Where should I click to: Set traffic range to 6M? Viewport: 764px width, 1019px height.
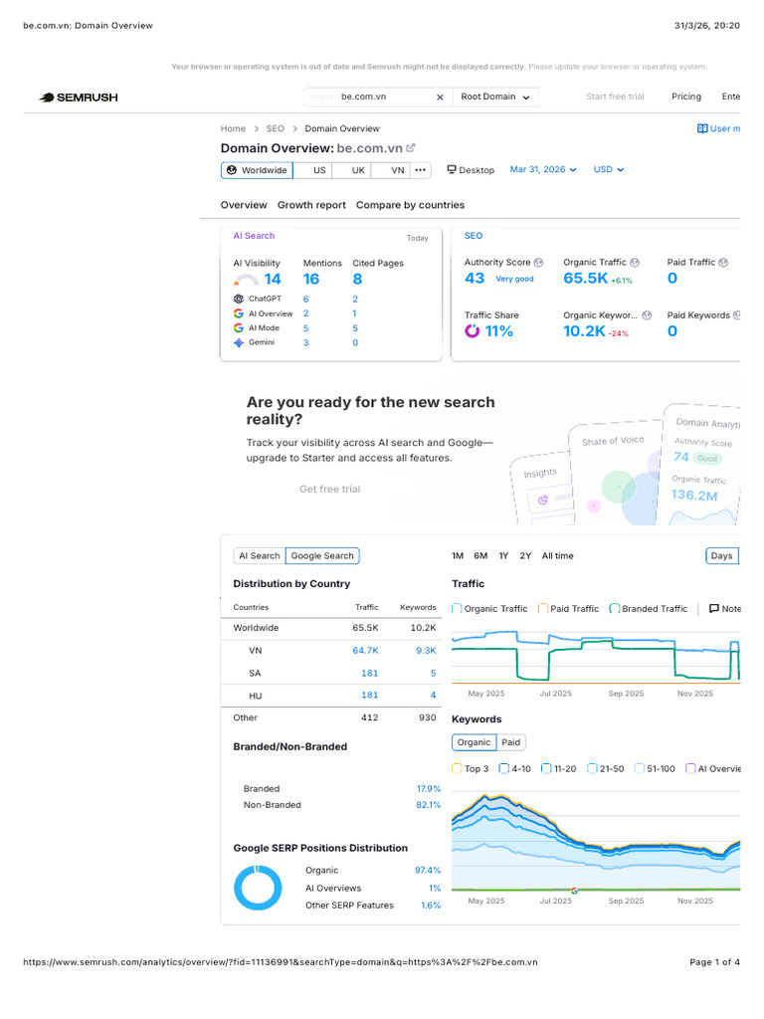coord(480,556)
